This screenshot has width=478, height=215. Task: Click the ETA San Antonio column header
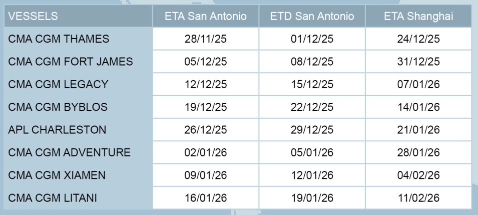tap(206, 16)
